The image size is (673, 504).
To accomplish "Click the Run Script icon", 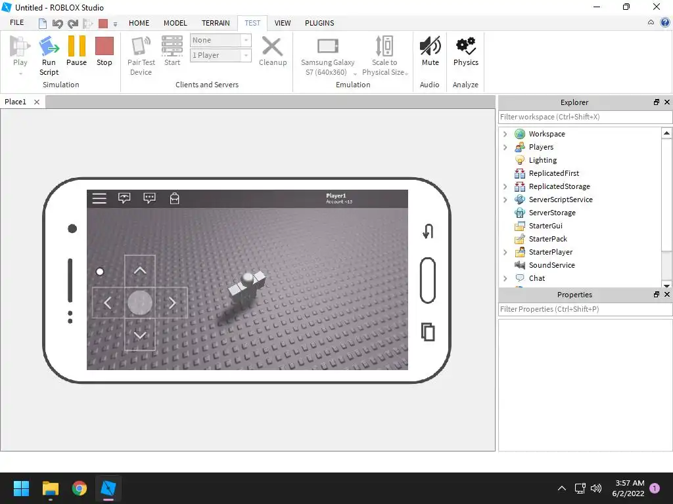I will tap(49, 47).
